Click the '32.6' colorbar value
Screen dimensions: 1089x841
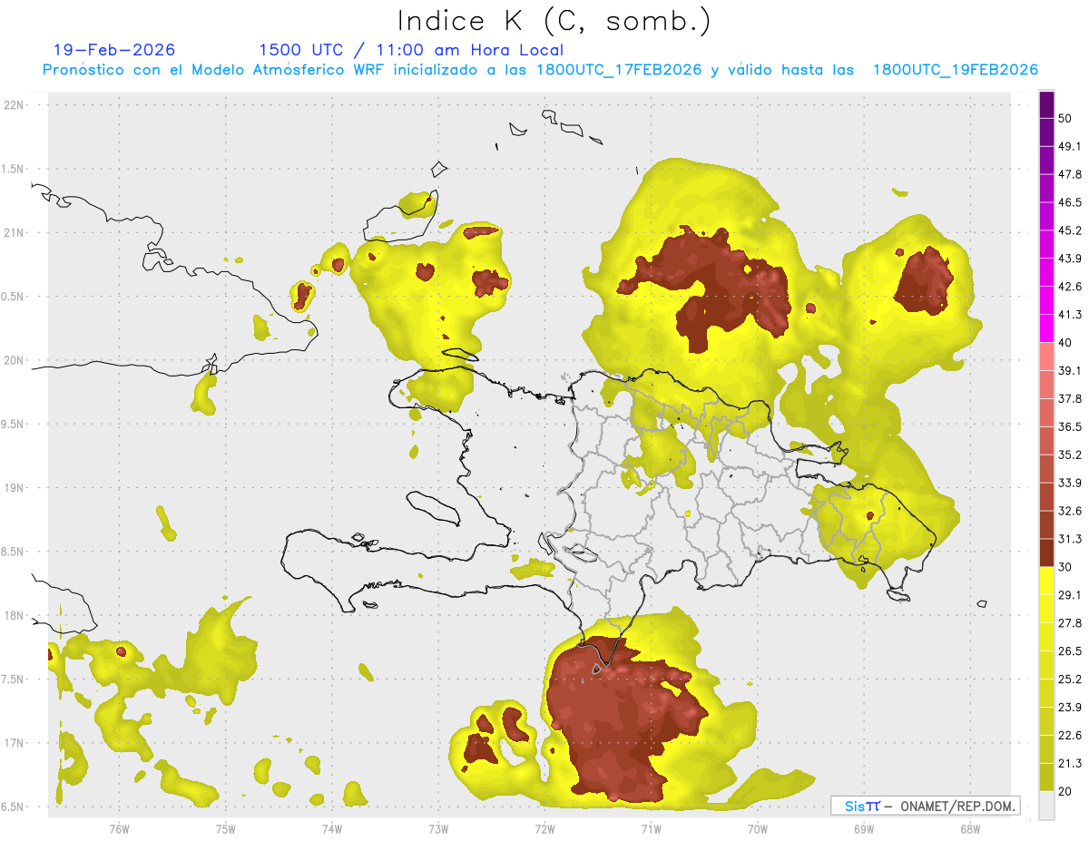1071,511
